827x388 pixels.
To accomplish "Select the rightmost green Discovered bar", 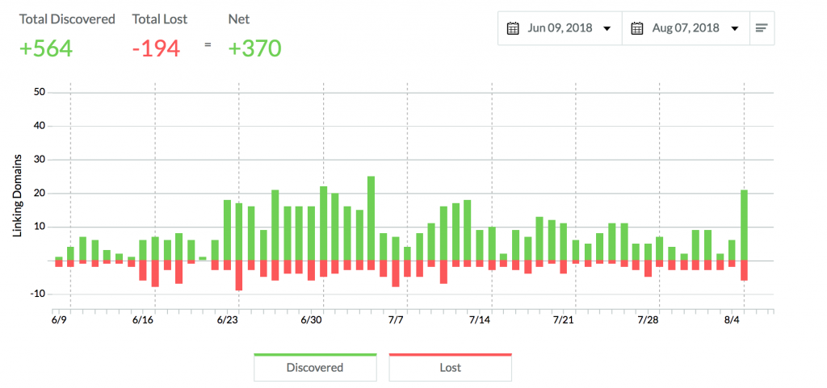I will (743, 224).
